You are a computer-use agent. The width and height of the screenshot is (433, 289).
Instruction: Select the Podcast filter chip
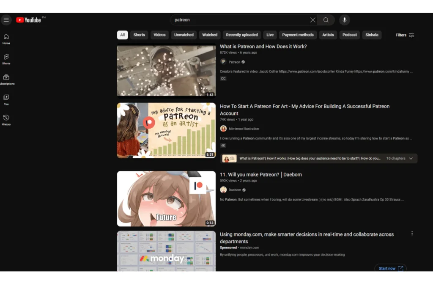(x=349, y=35)
